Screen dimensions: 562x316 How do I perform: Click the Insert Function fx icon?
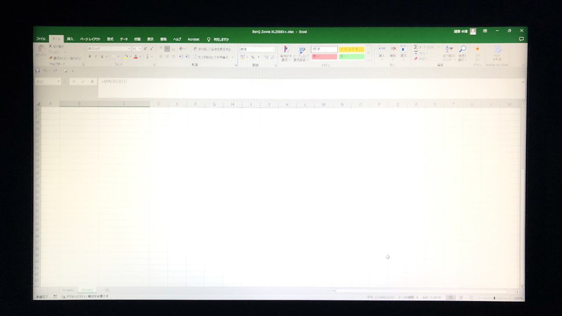coord(92,82)
